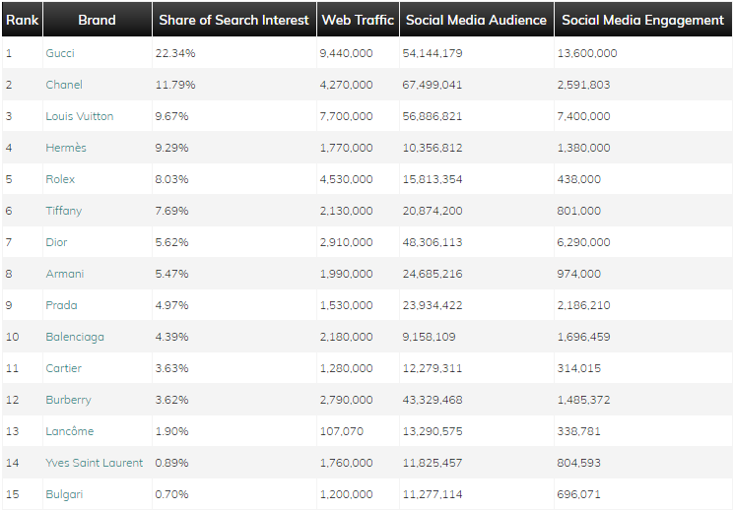This screenshot has height=510, width=734.
Task: Sort by Social Media Audience header
Action: (476, 20)
